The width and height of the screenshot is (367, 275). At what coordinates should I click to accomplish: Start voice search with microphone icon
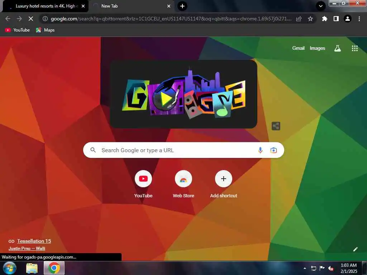tap(260, 150)
